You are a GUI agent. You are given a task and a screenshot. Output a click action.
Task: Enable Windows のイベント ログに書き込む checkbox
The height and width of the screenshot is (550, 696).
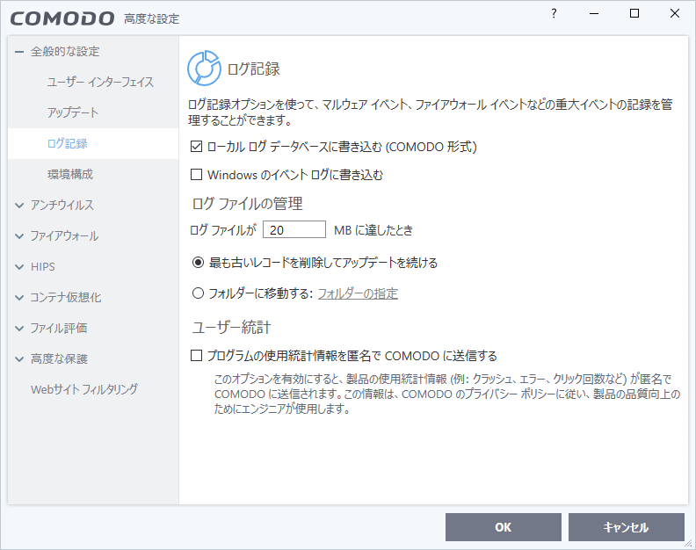(x=196, y=175)
